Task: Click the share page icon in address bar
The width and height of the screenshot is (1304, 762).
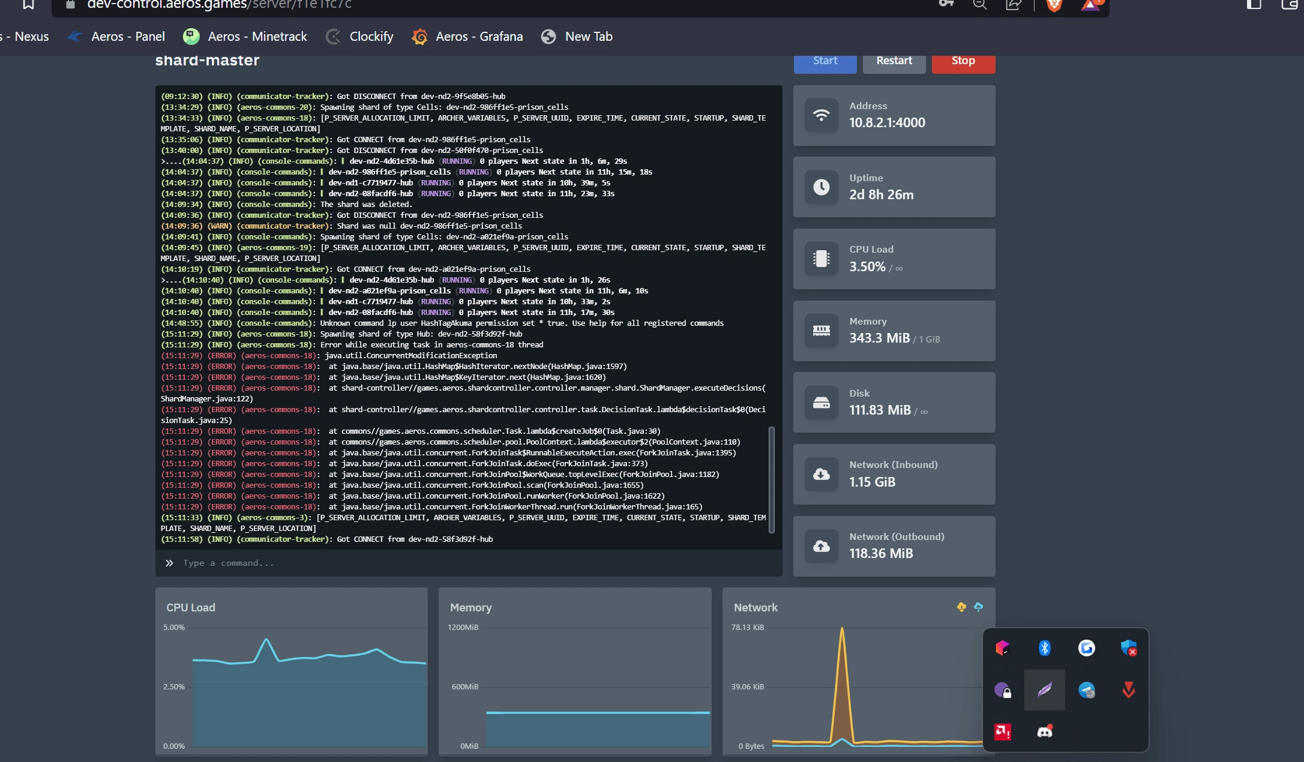Action: pyautogui.click(x=1014, y=5)
